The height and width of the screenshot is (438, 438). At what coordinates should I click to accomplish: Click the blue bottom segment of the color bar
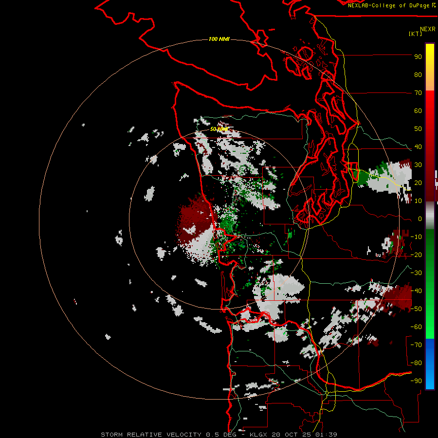tap(430, 364)
